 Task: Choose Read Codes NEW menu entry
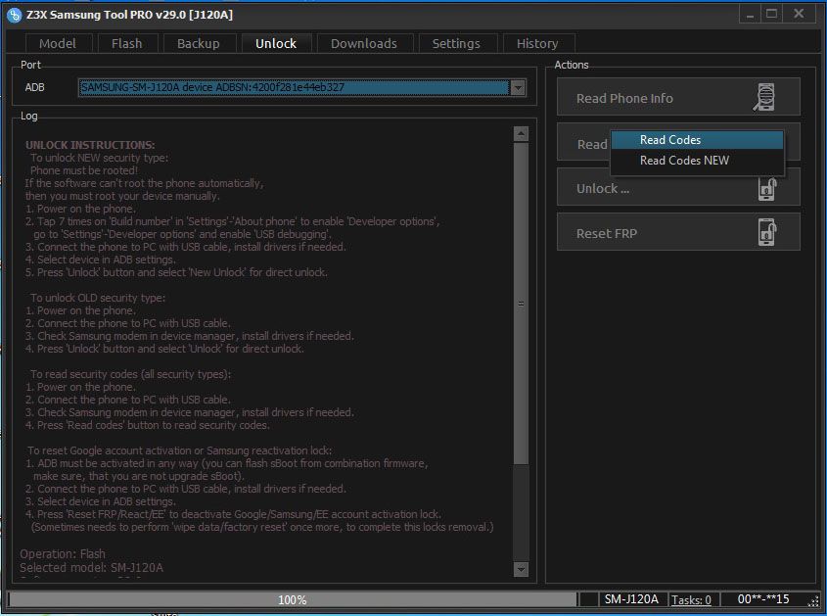(697, 161)
